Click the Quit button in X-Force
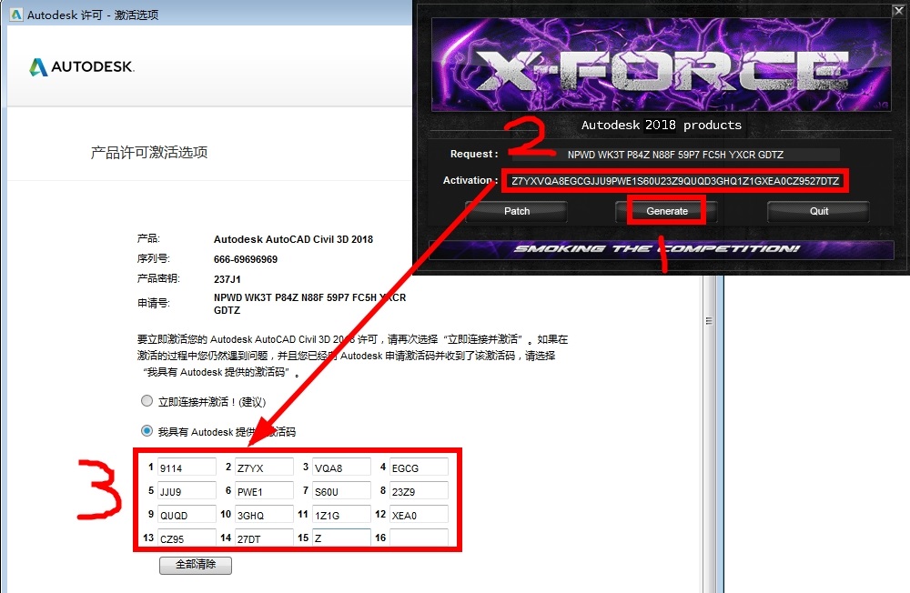Screen dimensions: 910x593 click(818, 211)
